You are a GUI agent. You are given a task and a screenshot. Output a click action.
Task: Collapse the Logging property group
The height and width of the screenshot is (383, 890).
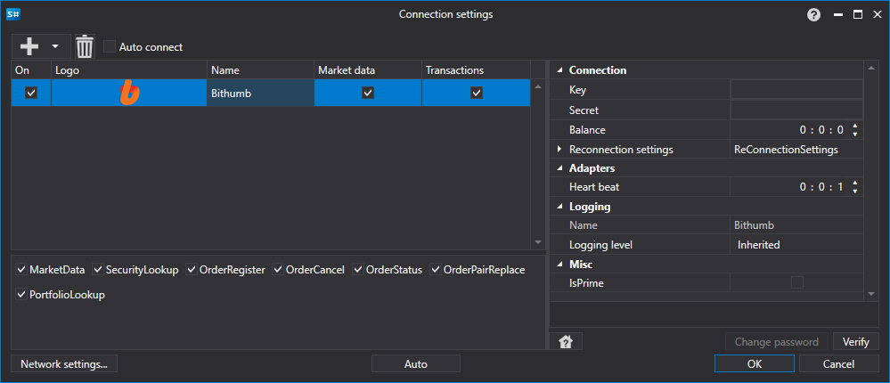[x=560, y=207]
